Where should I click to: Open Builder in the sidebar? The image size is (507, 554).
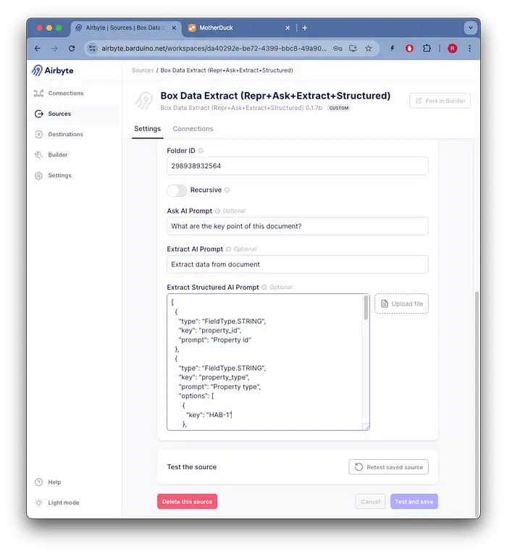[x=58, y=155]
